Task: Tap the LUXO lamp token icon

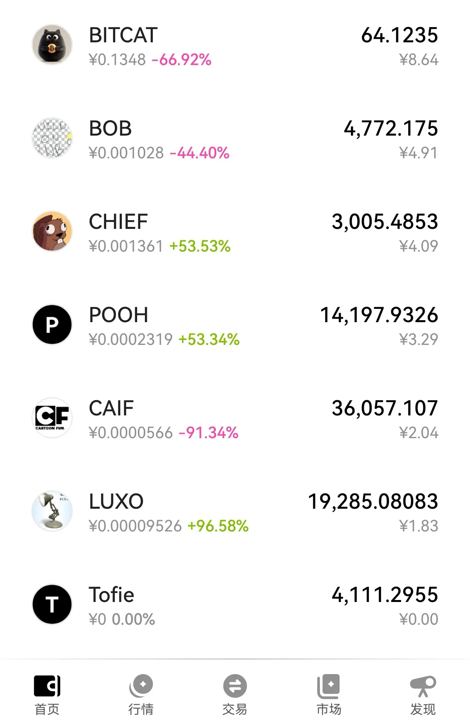Action: (x=52, y=511)
